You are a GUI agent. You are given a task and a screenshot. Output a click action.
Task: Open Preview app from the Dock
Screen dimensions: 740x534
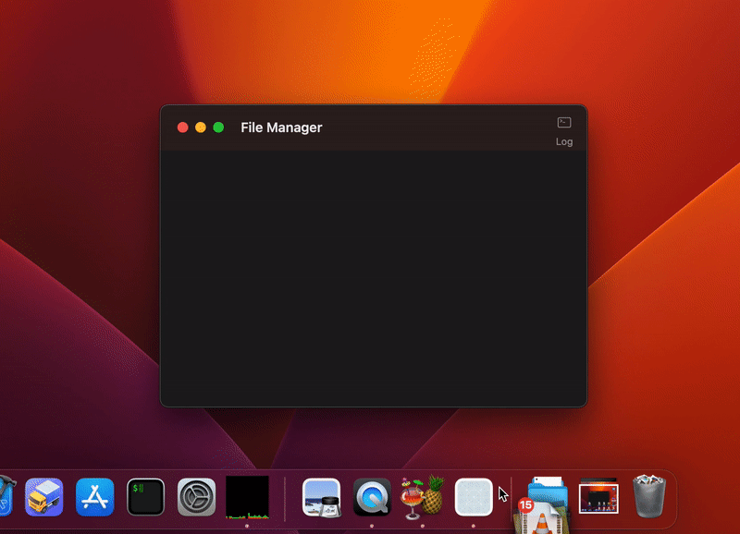pyautogui.click(x=321, y=497)
